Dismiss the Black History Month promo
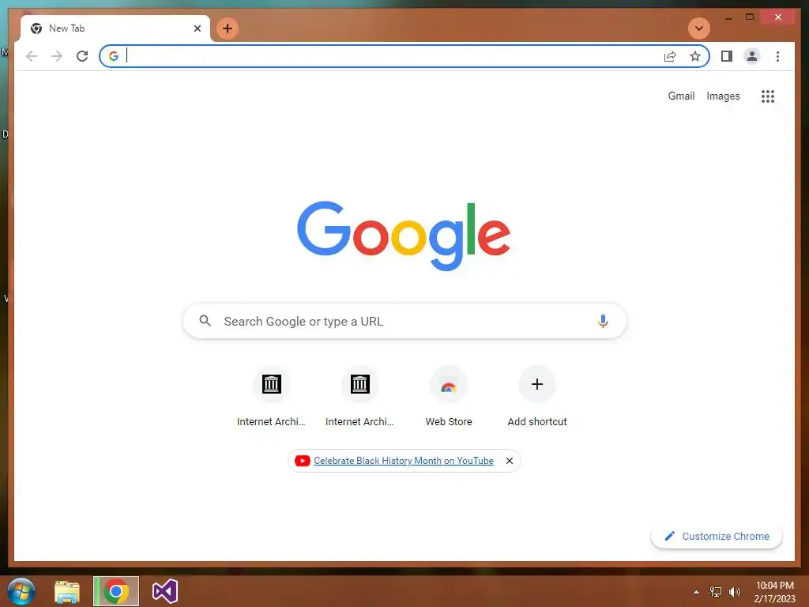This screenshot has width=809, height=607. pyautogui.click(x=510, y=461)
